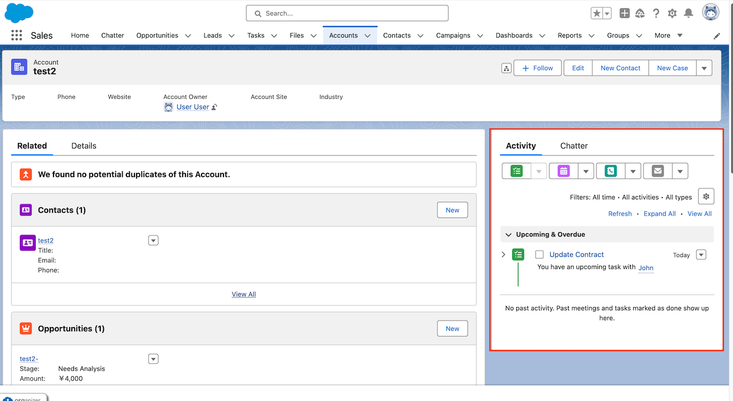Click Expand All in the activity timeline
This screenshot has width=733, height=401.
[x=660, y=214]
